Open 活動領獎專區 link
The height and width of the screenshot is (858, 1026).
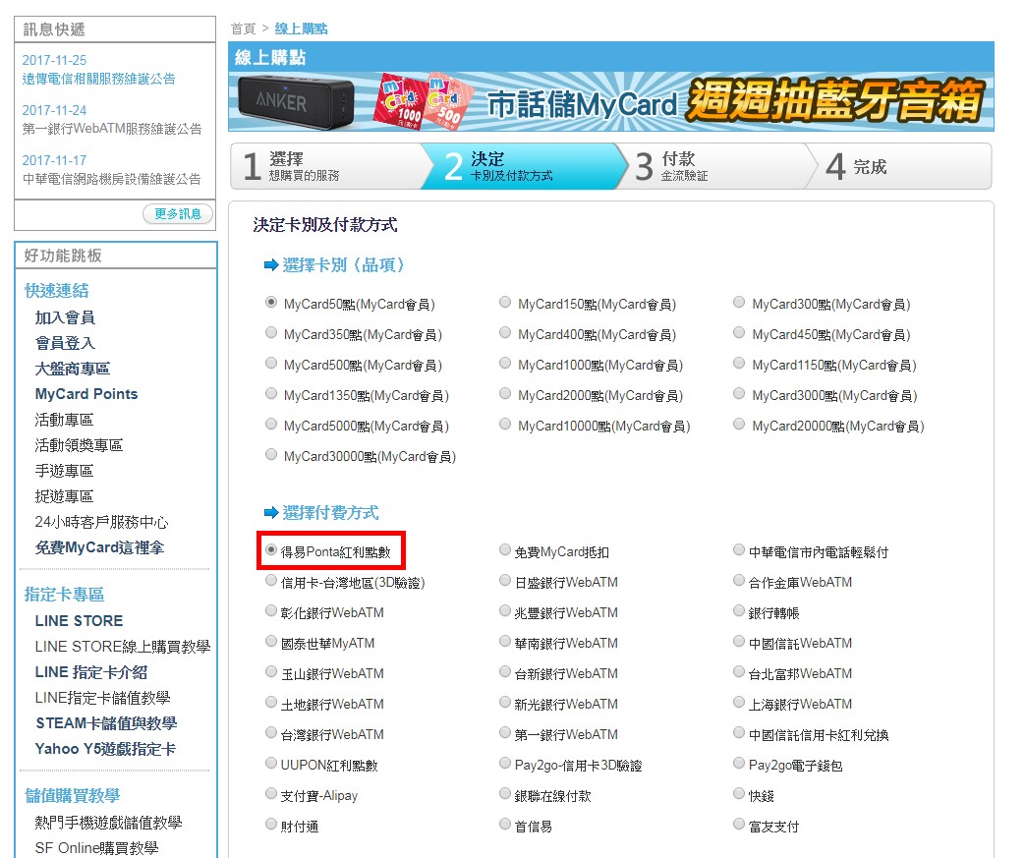click(x=79, y=445)
